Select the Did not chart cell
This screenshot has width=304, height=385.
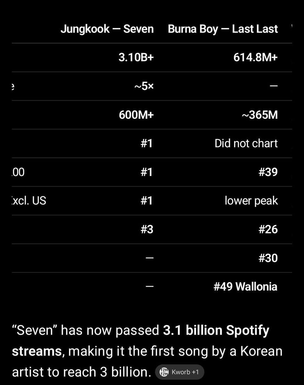click(246, 144)
